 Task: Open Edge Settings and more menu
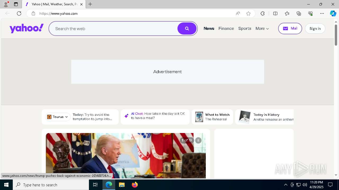[322, 13]
